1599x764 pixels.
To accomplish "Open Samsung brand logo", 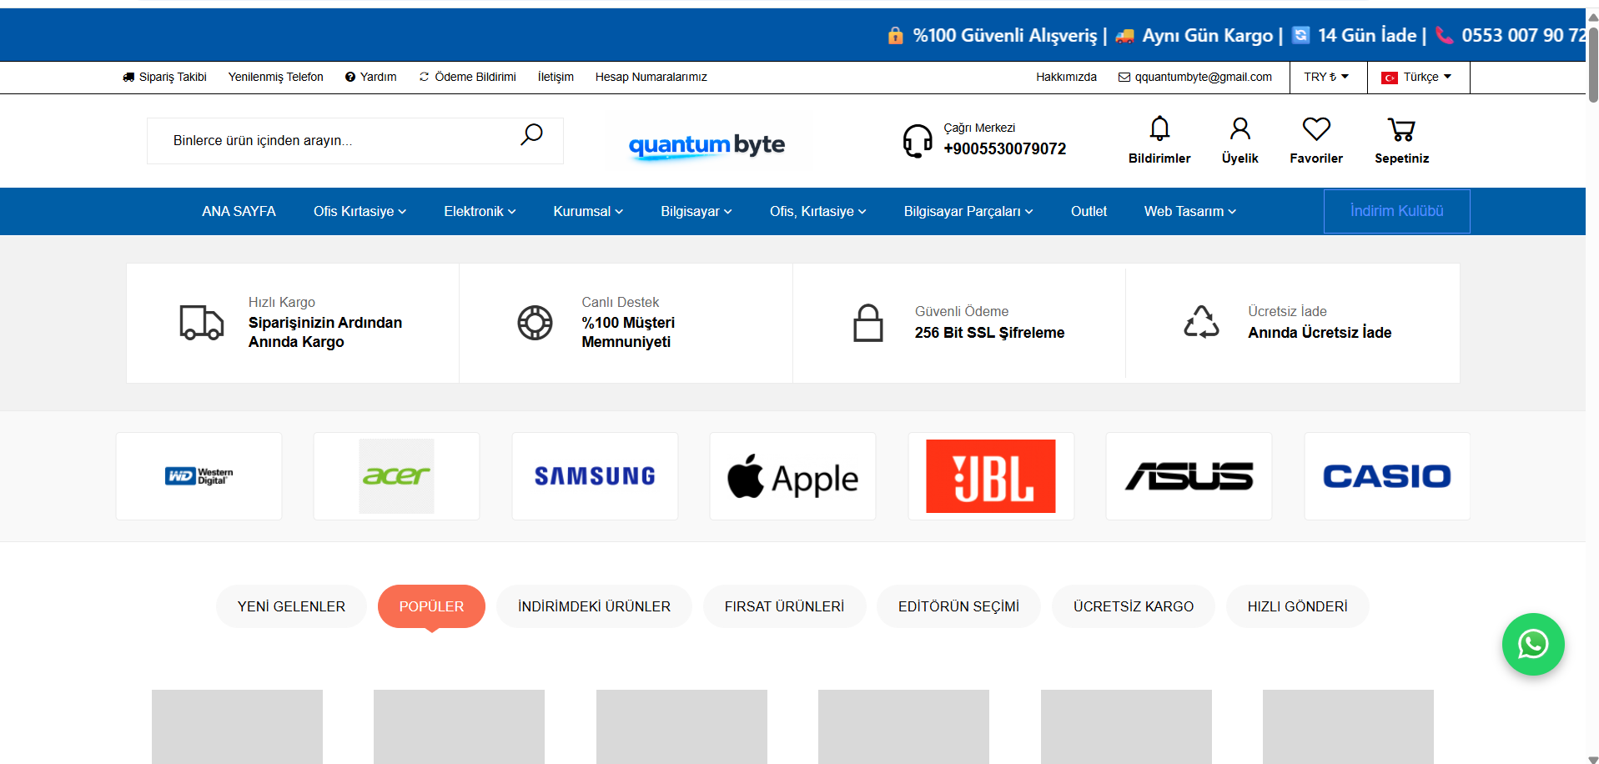I will [x=595, y=476].
